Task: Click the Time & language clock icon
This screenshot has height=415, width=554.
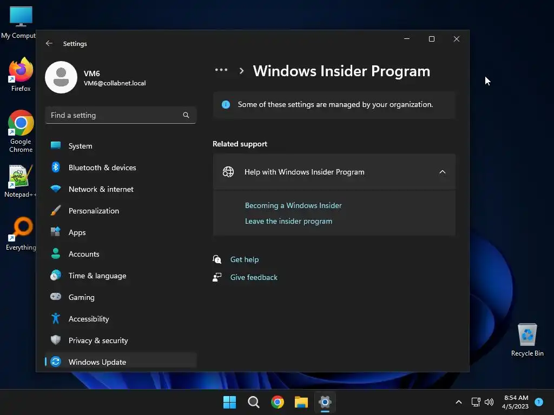Action: 56,275
